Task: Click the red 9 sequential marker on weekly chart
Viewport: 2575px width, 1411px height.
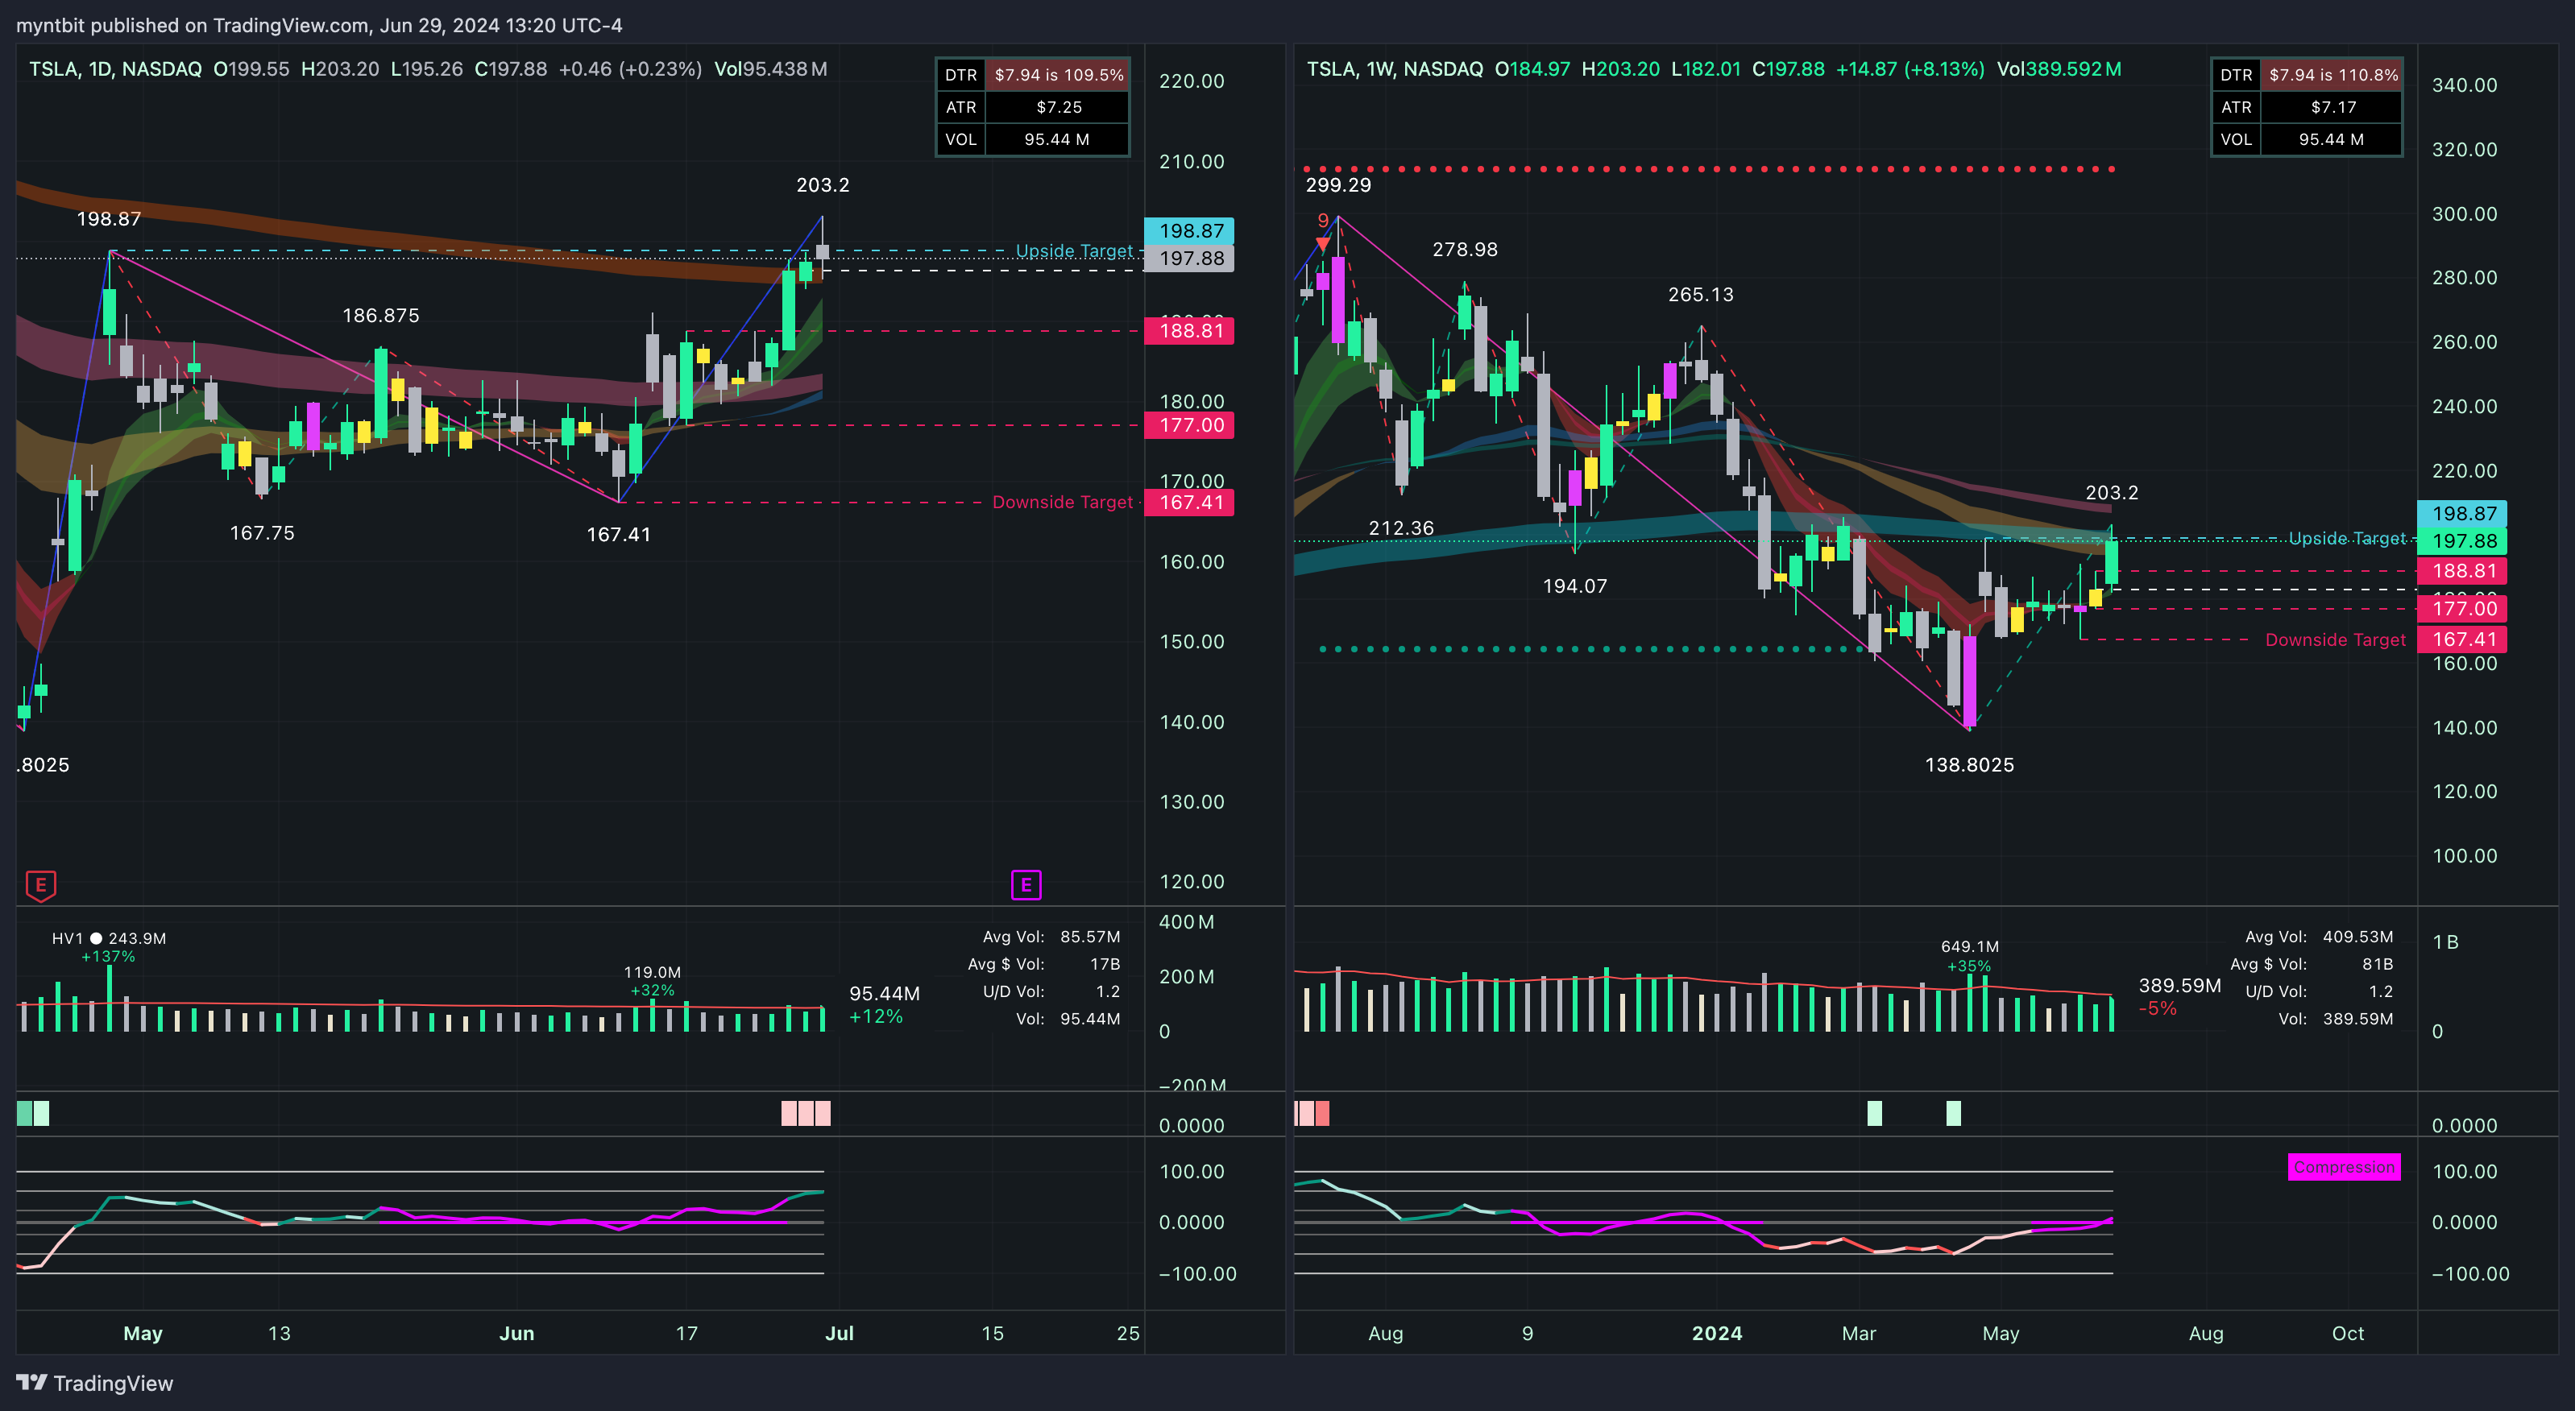Action: [1324, 221]
